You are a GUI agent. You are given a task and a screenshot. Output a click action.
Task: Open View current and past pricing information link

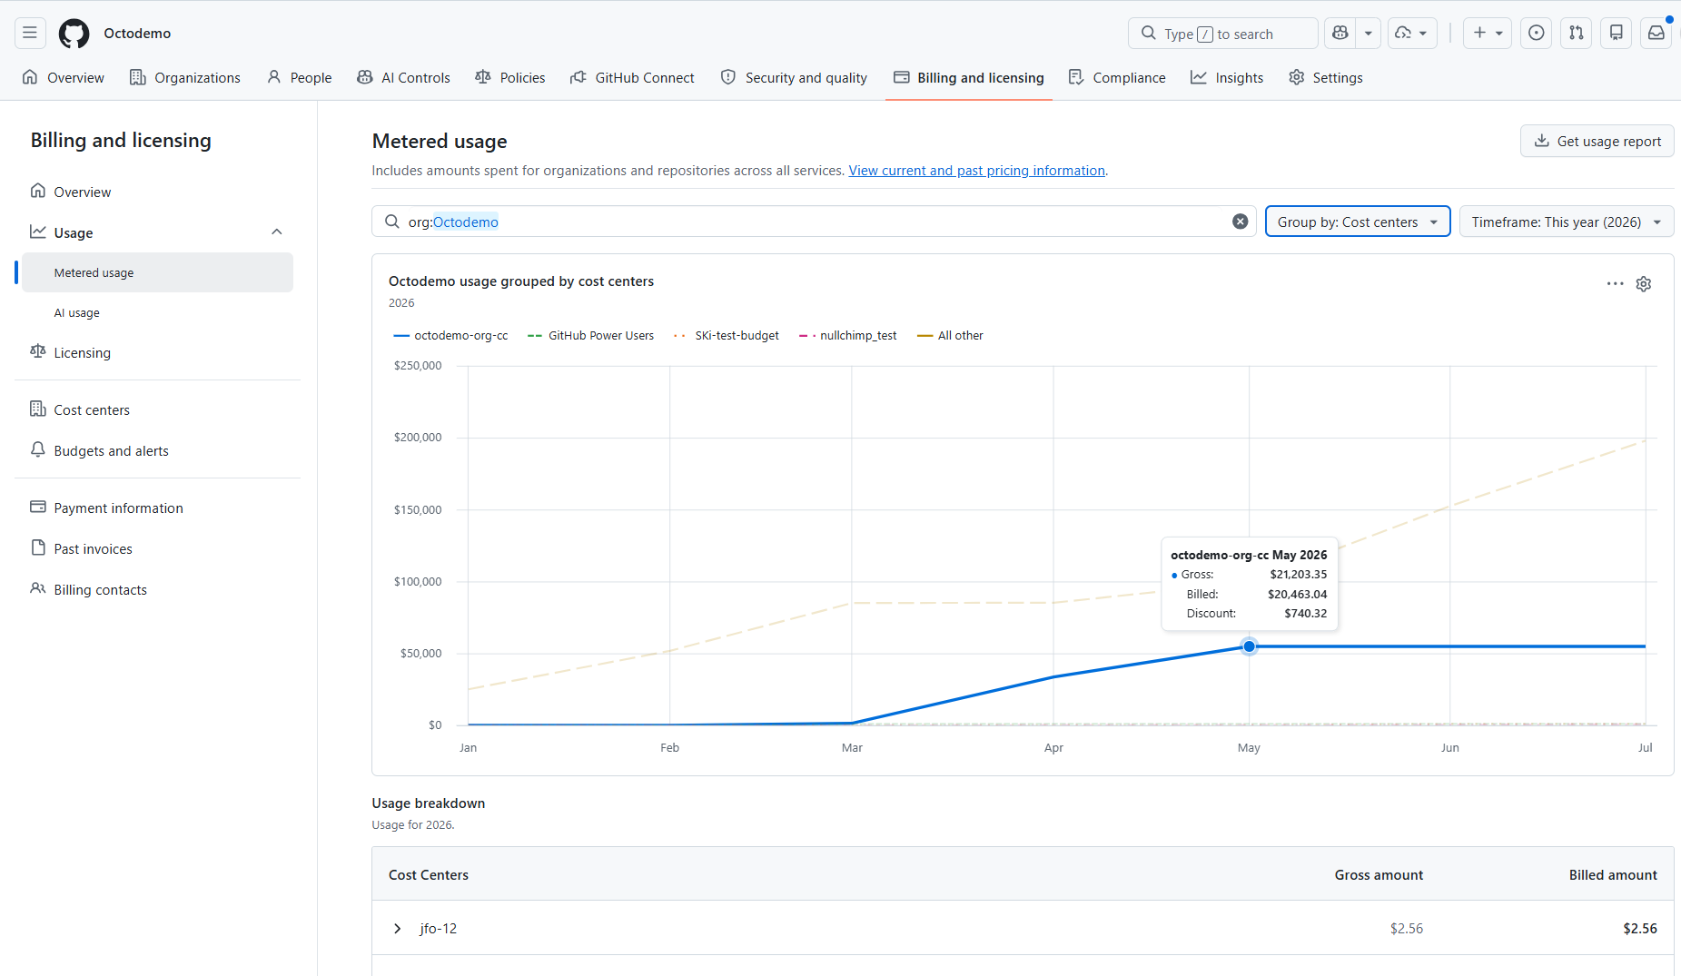click(976, 171)
